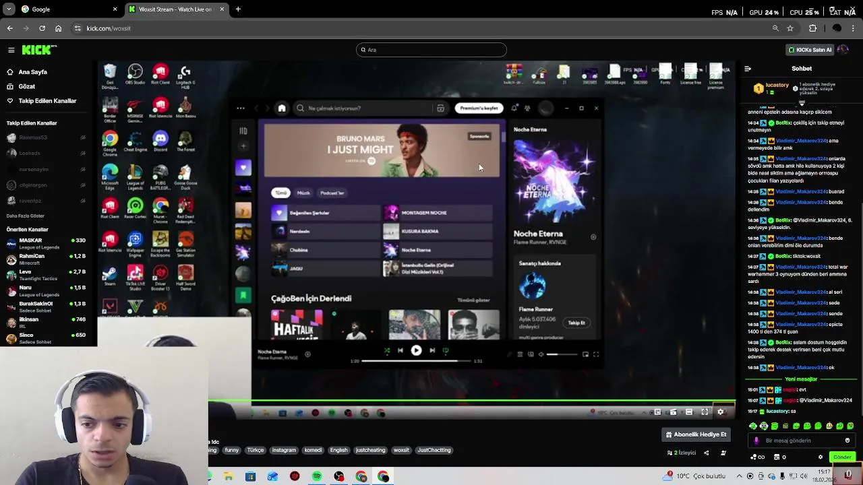The width and height of the screenshot is (863, 485).
Task: Open Spotify friend activity icon
Action: (527, 108)
